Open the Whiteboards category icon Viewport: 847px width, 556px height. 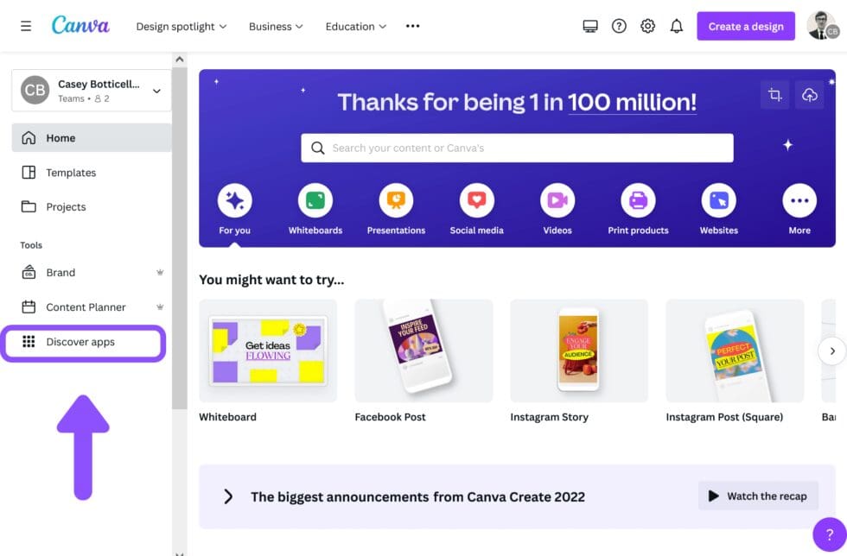tap(315, 201)
